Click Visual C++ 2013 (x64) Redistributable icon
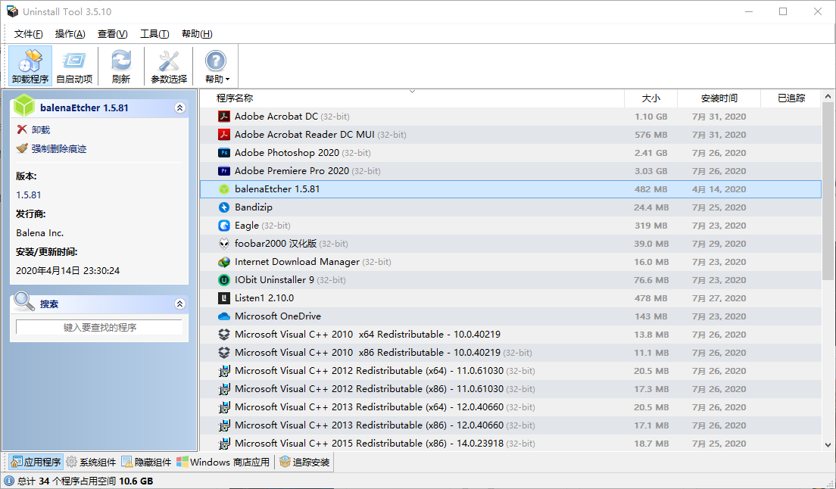The width and height of the screenshot is (836, 489). point(224,407)
